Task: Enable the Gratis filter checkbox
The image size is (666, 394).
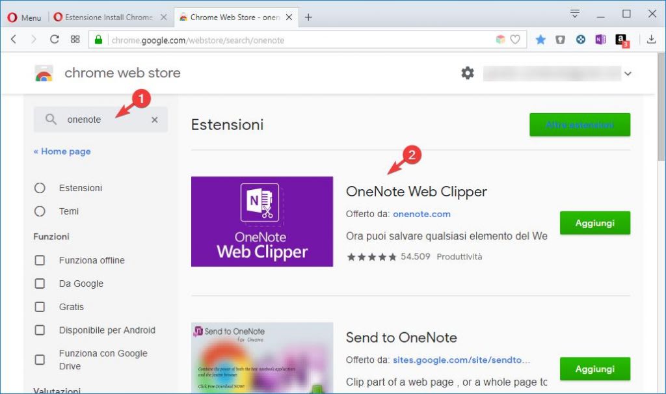Action: tap(40, 306)
